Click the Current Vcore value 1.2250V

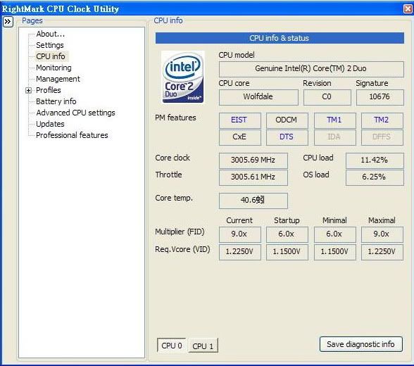[239, 252]
